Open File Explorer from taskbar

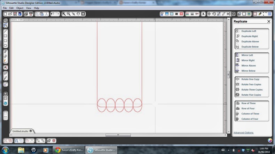pyautogui.click(x=21, y=150)
